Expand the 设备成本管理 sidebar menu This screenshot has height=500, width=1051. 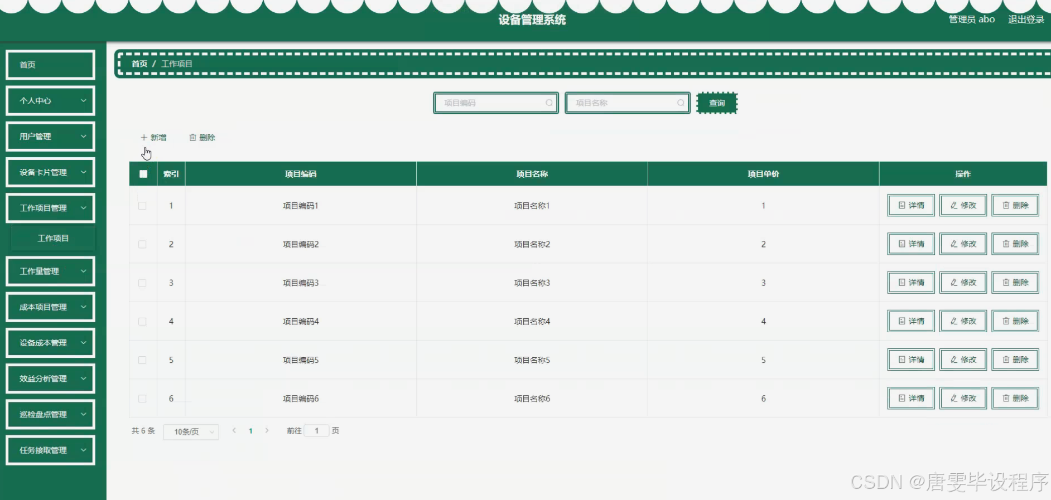click(50, 343)
